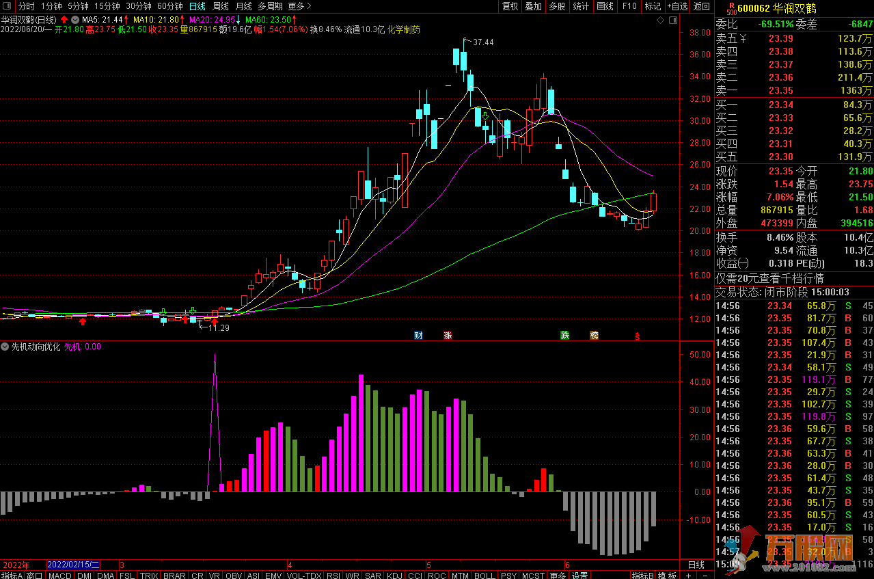Click the 2022/02/15 date marker on the timeline
The image size is (874, 579).
(74, 565)
